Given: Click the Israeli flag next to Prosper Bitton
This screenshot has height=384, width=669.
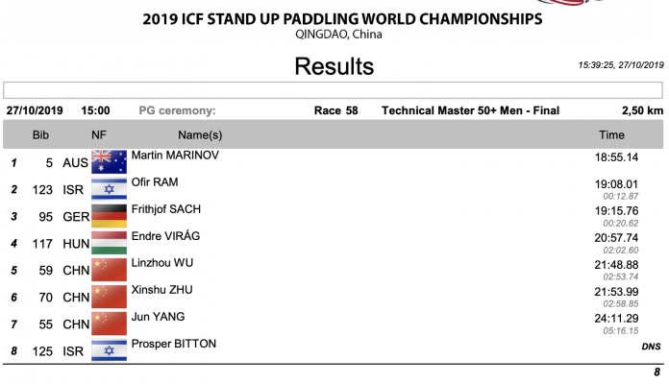Looking at the screenshot, I should pyautogui.click(x=109, y=349).
